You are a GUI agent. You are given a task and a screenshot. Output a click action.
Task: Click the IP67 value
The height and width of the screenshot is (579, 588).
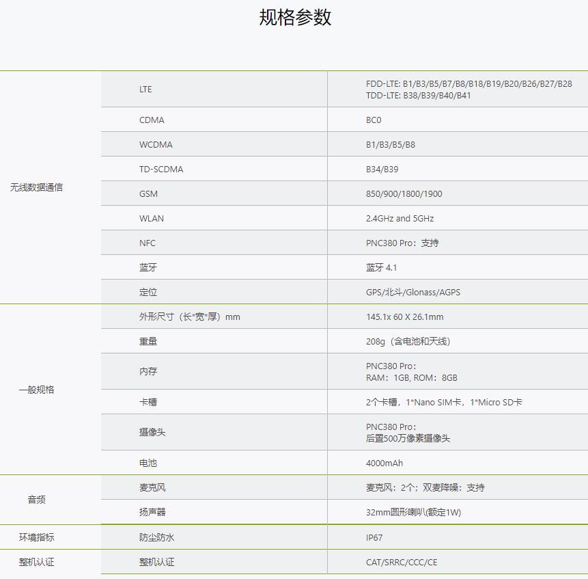(374, 537)
